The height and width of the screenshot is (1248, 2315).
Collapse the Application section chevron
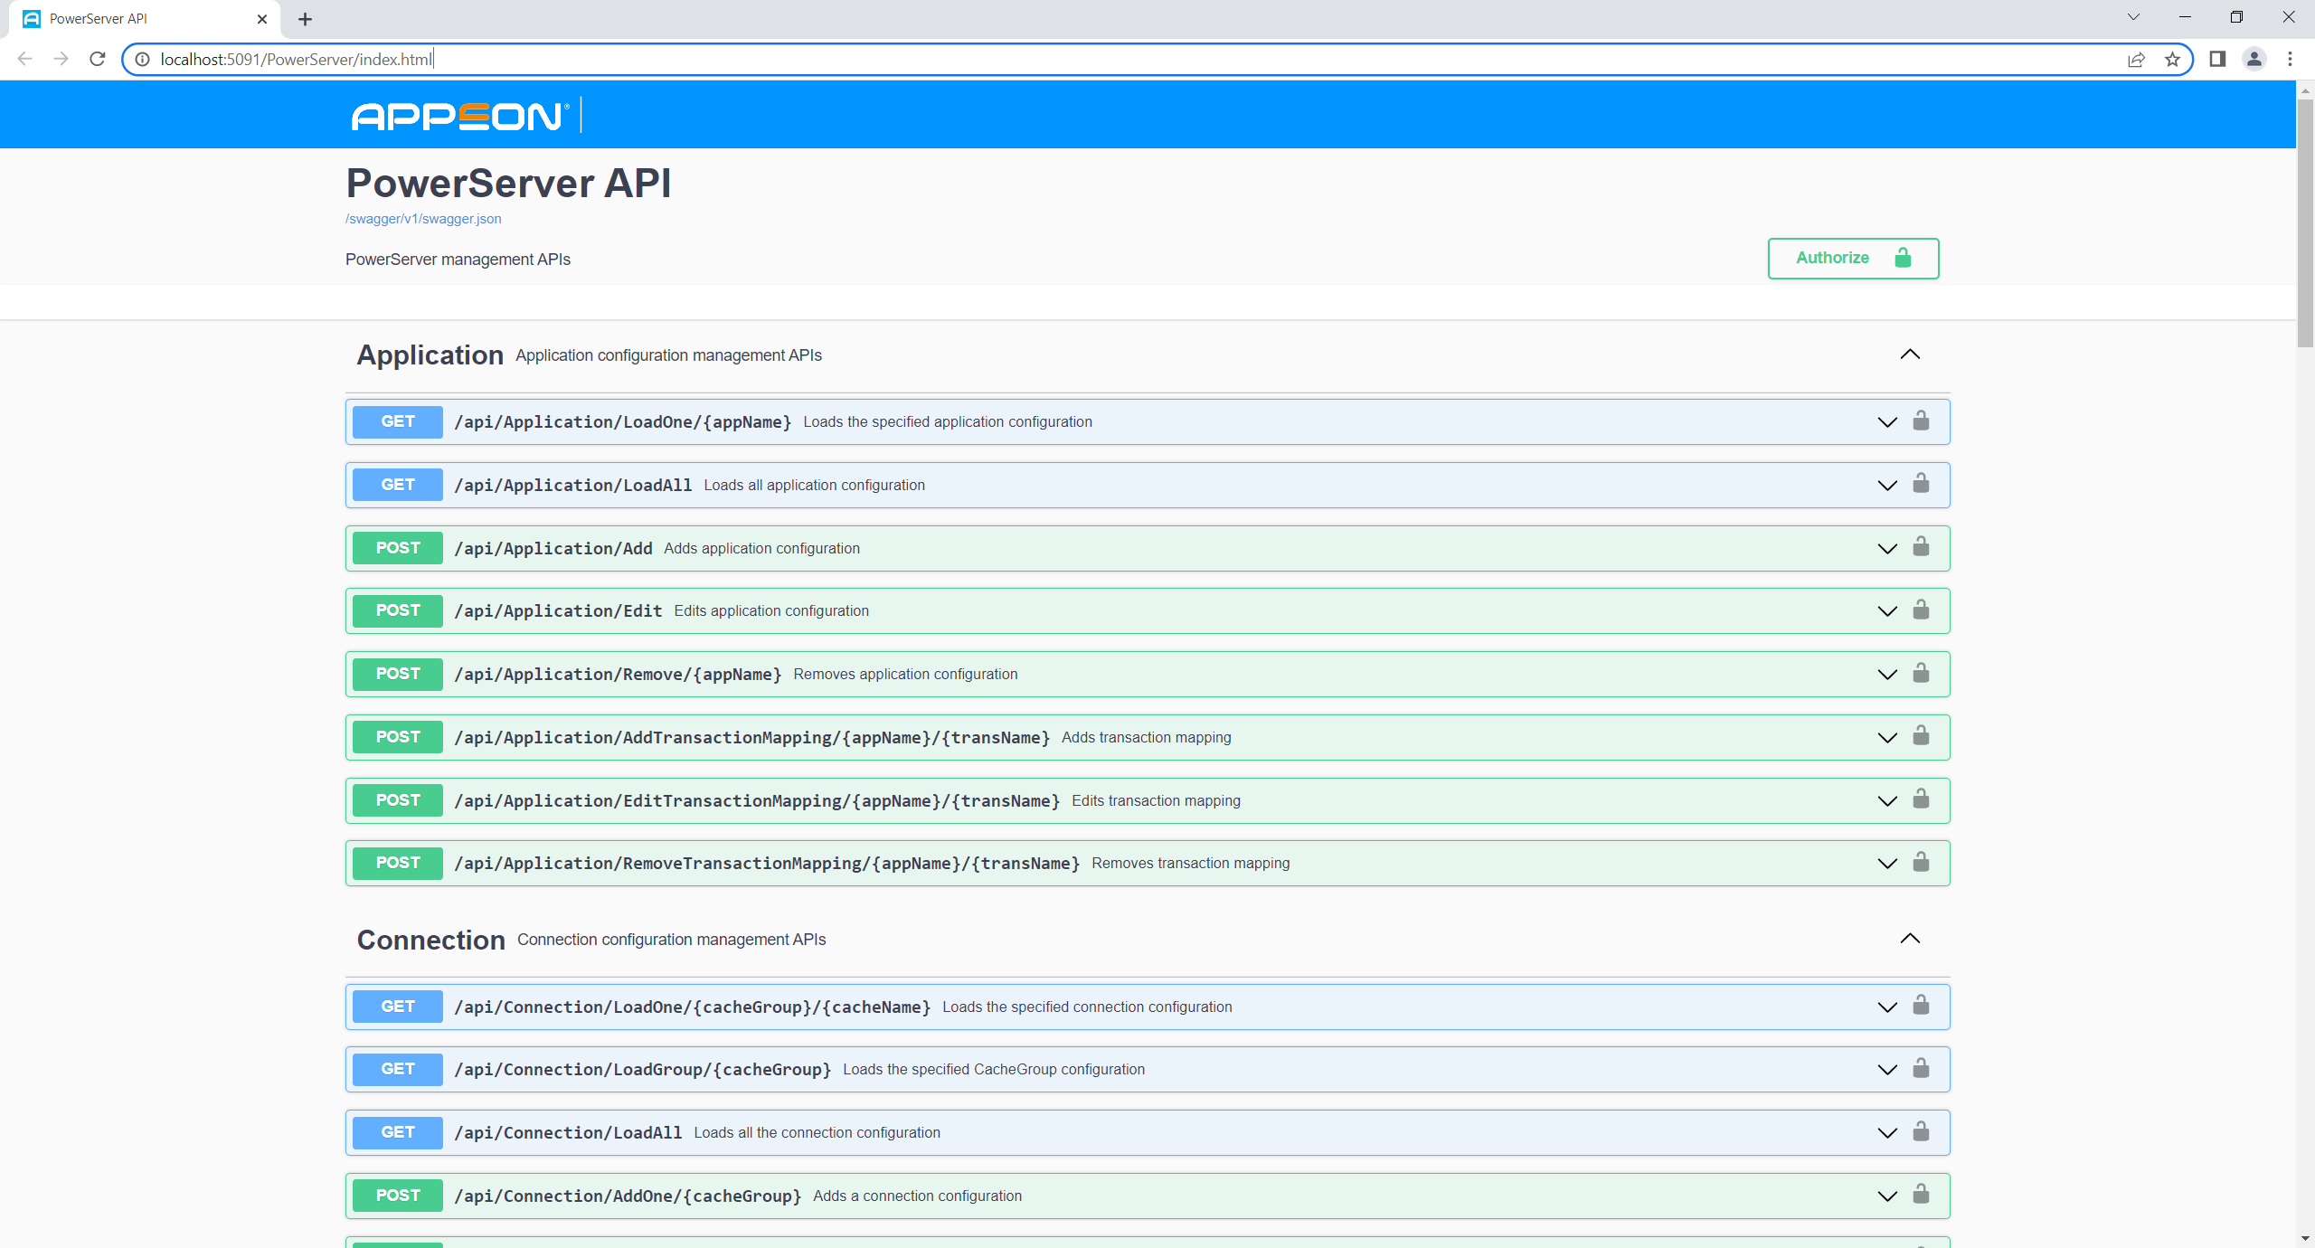point(1911,354)
